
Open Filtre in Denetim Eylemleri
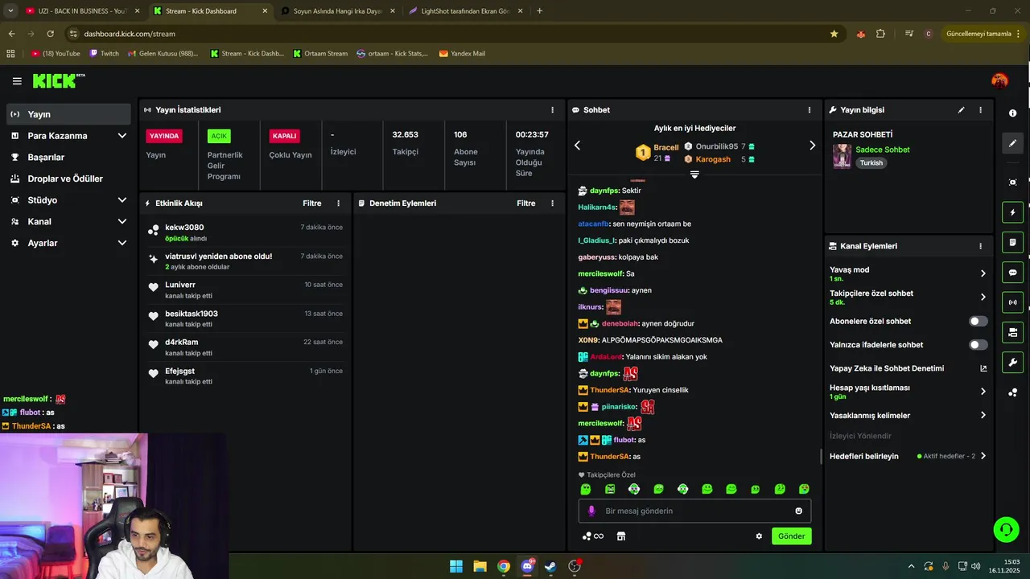tap(526, 203)
